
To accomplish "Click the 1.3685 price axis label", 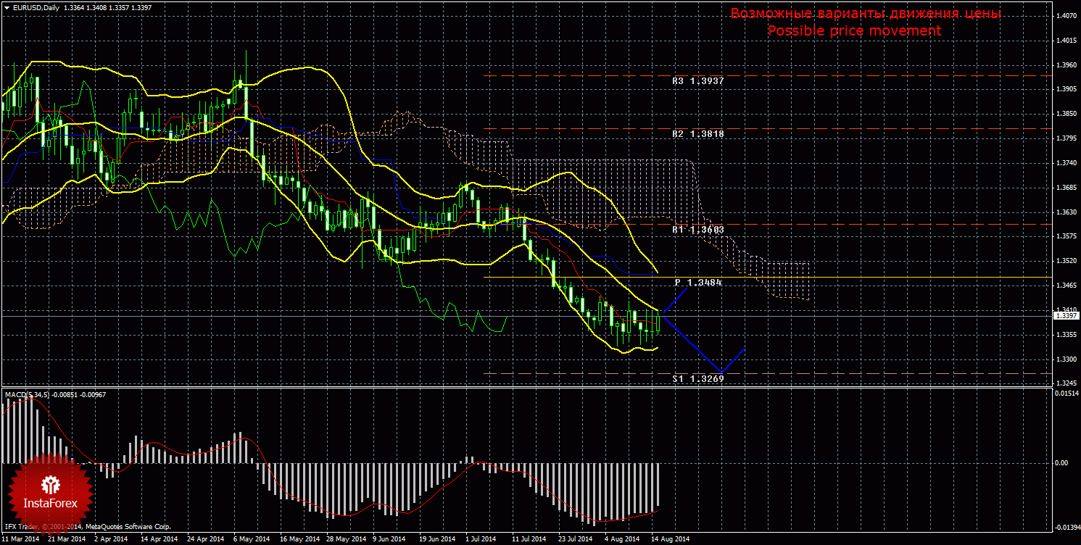I will click(x=1066, y=188).
